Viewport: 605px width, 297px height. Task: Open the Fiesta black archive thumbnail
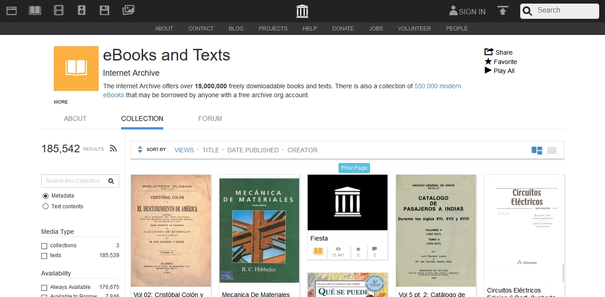pos(348,202)
